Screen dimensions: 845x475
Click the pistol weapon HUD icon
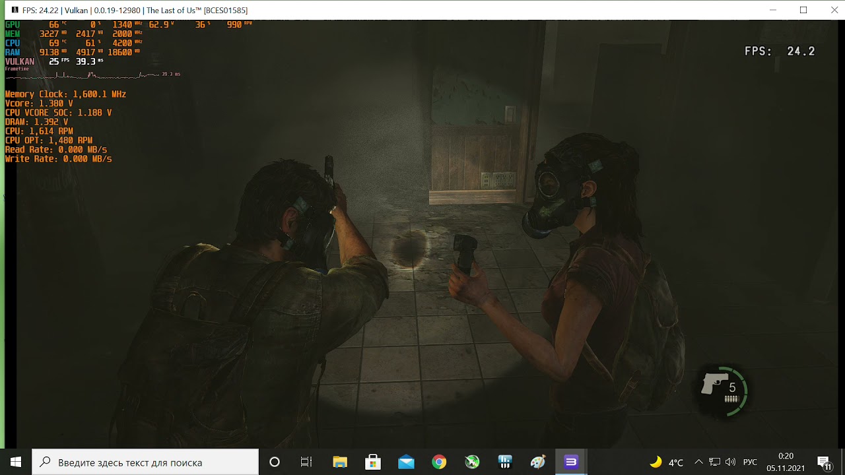[x=714, y=383]
